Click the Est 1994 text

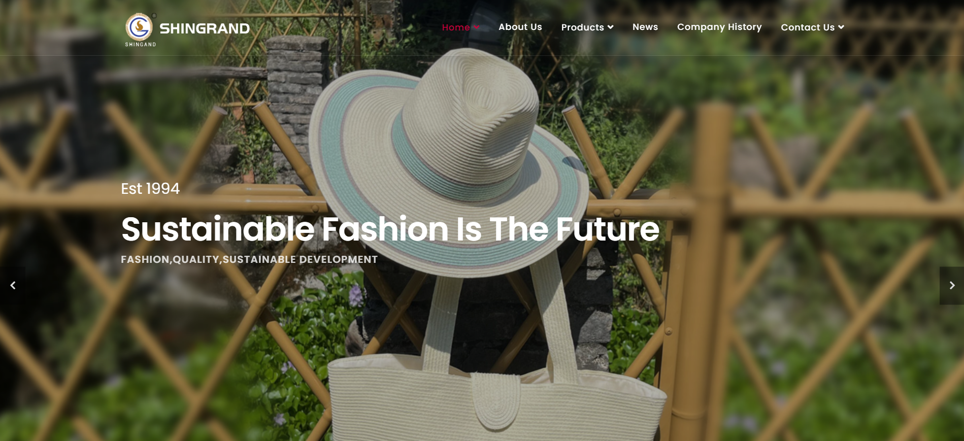coord(150,189)
